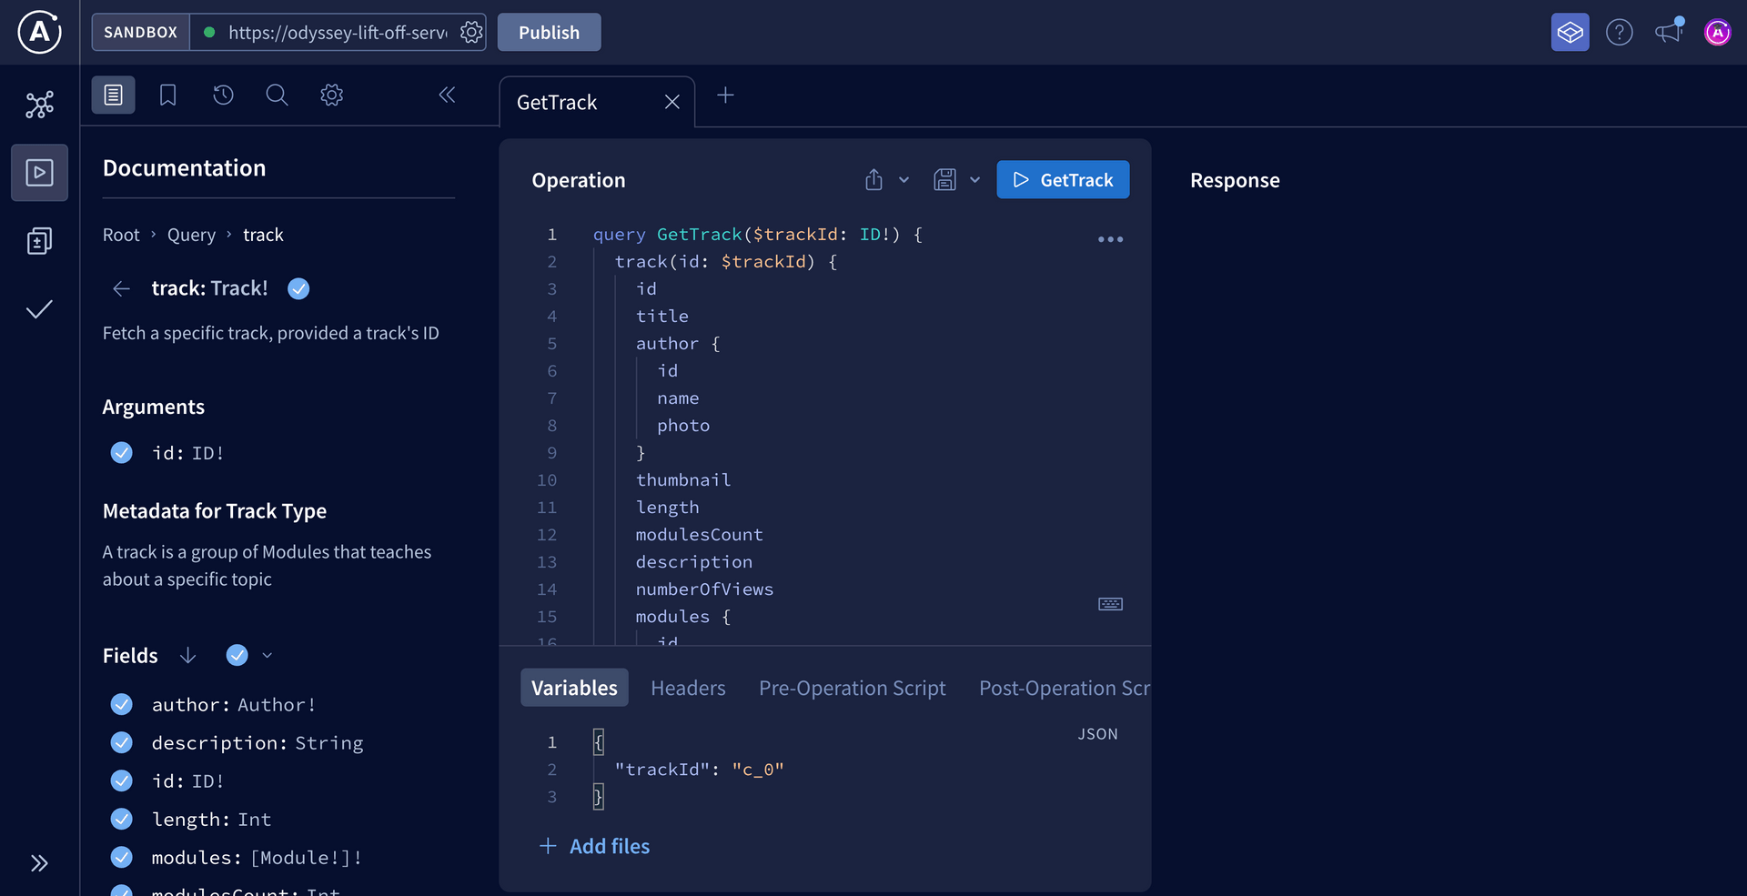Switch to the Headers tab
The width and height of the screenshot is (1747, 896).
click(688, 688)
